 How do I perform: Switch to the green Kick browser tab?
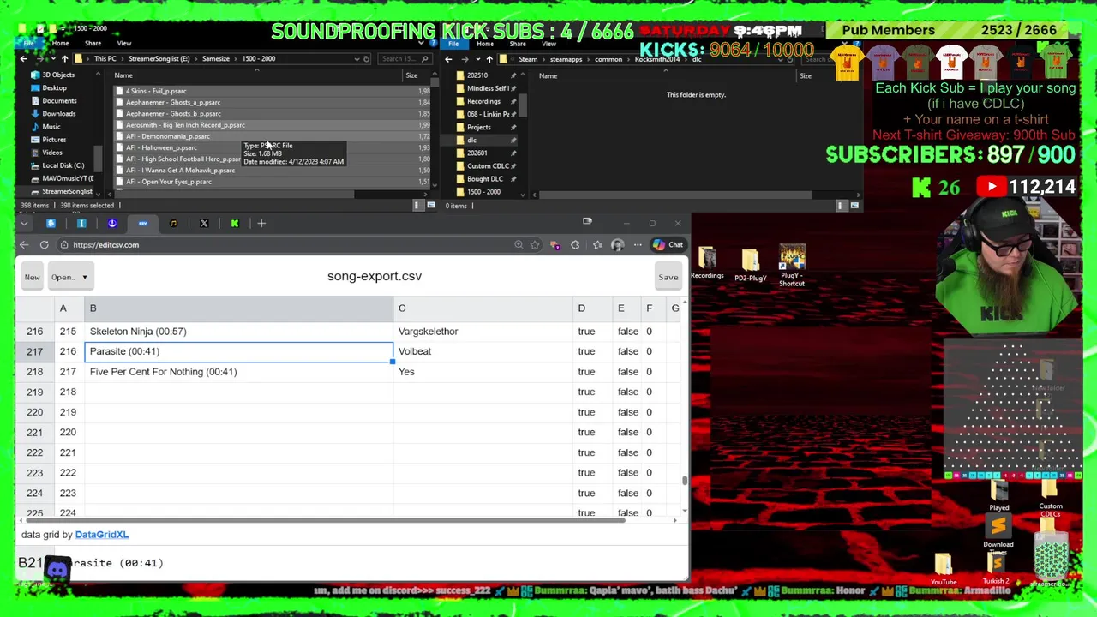[x=235, y=224]
